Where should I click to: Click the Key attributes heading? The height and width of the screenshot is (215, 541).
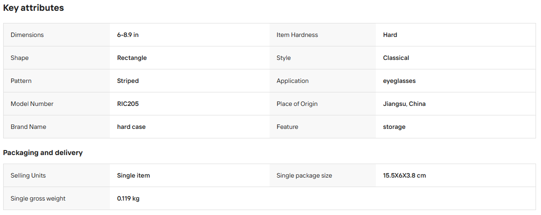point(33,8)
